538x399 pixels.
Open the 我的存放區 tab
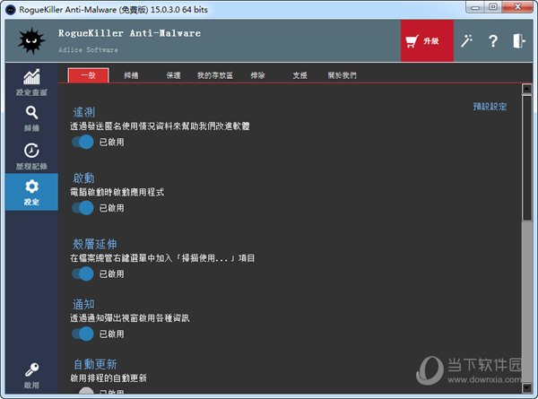[x=215, y=75]
